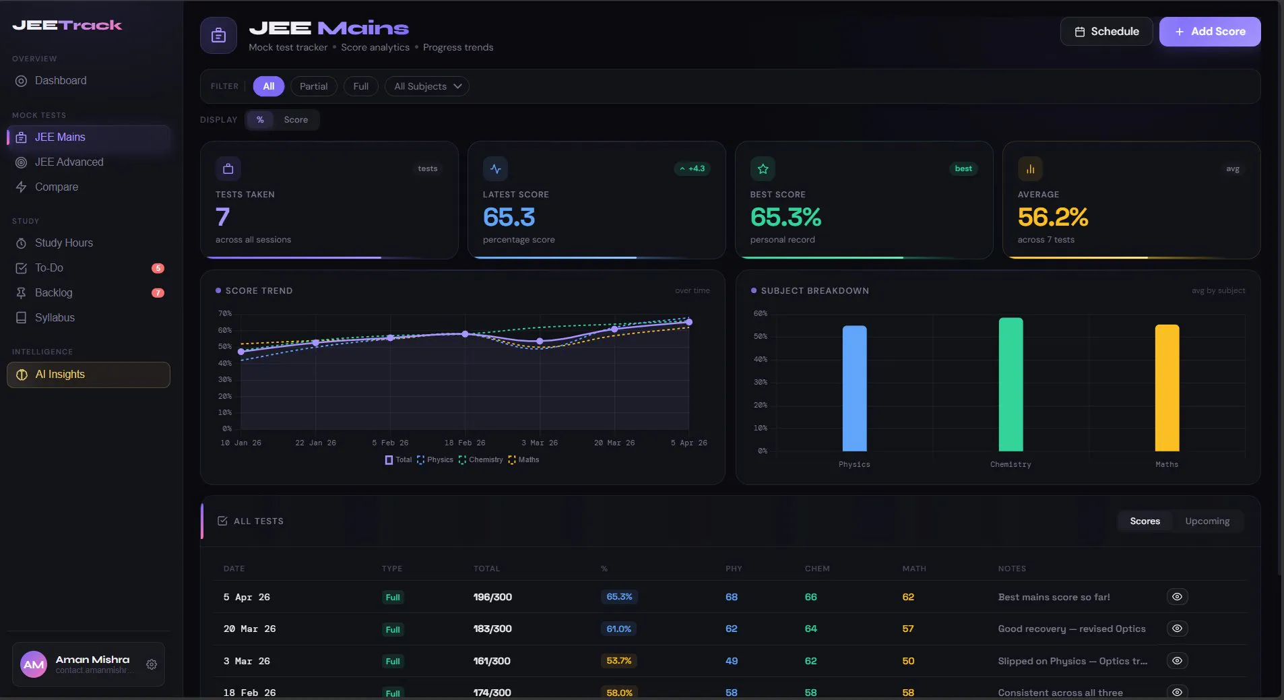View details of 5 Apr 26 test

(1177, 597)
